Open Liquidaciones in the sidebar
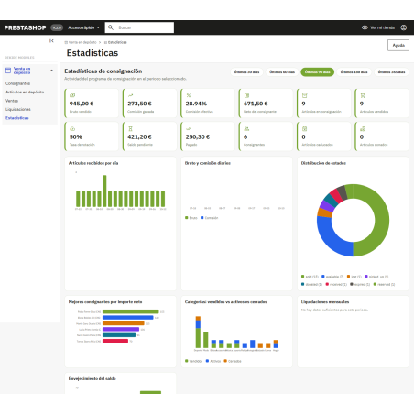Viewport: 414px width, 414px height. tap(18, 109)
